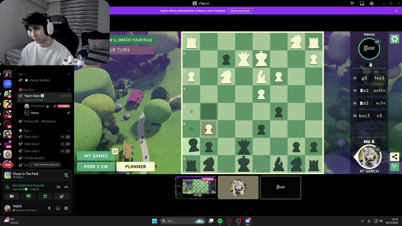
Task: Close the purple streamer mode banner
Action: click(x=396, y=11)
